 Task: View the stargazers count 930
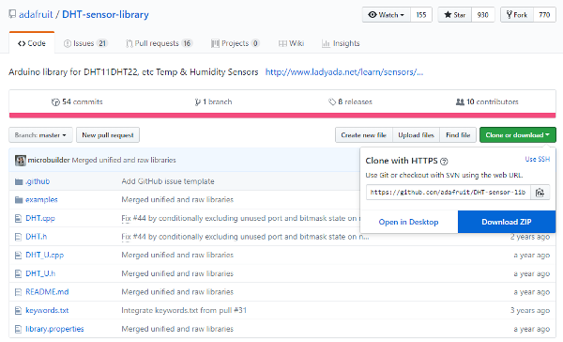(x=482, y=15)
